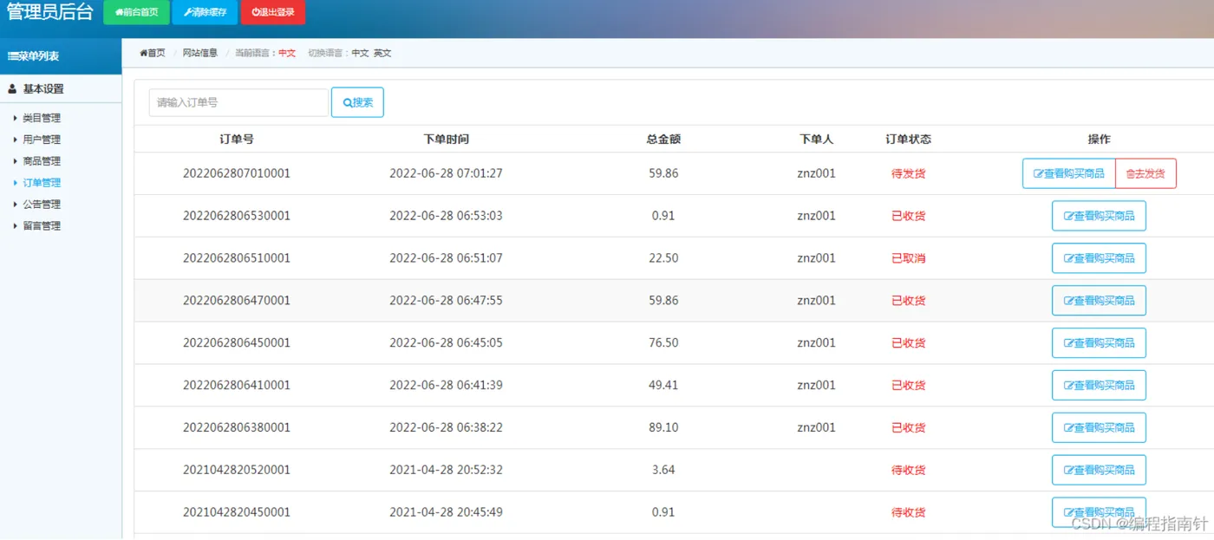Select order number 2022062806450001

237,343
